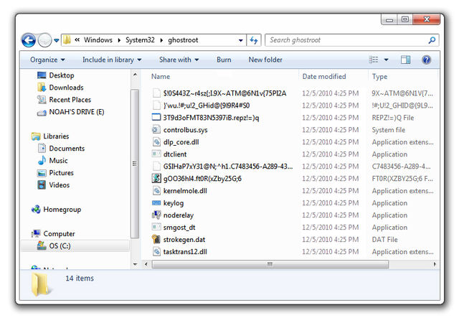
Task: Open Recent Places in navigation pane
Action: pos(64,100)
